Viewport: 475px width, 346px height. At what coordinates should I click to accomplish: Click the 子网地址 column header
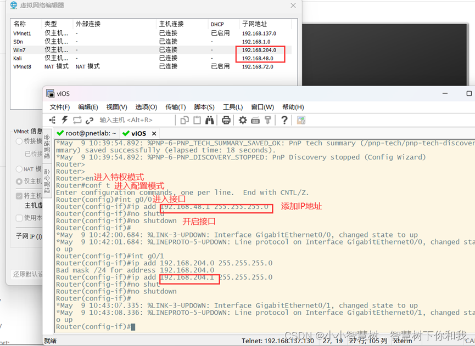(x=265, y=24)
